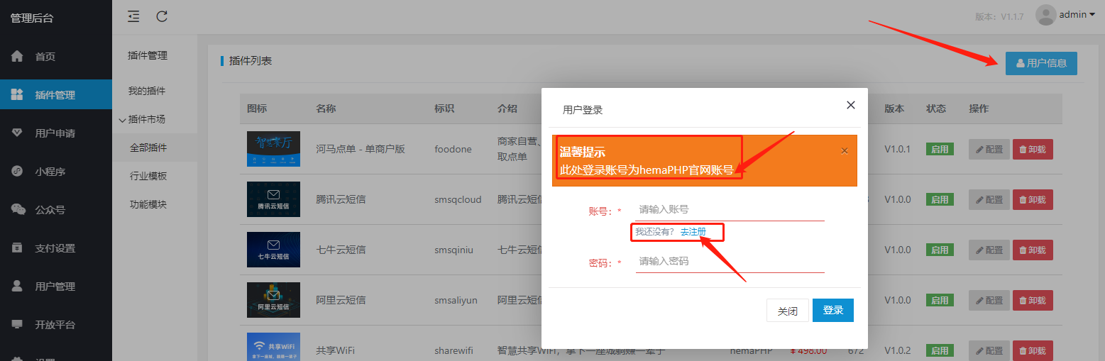Click the 版本: V1.1.7 label
The height and width of the screenshot is (361, 1105).
coord(999,17)
